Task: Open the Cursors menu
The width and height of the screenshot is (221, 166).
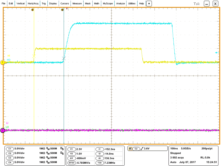Action: (64, 3)
